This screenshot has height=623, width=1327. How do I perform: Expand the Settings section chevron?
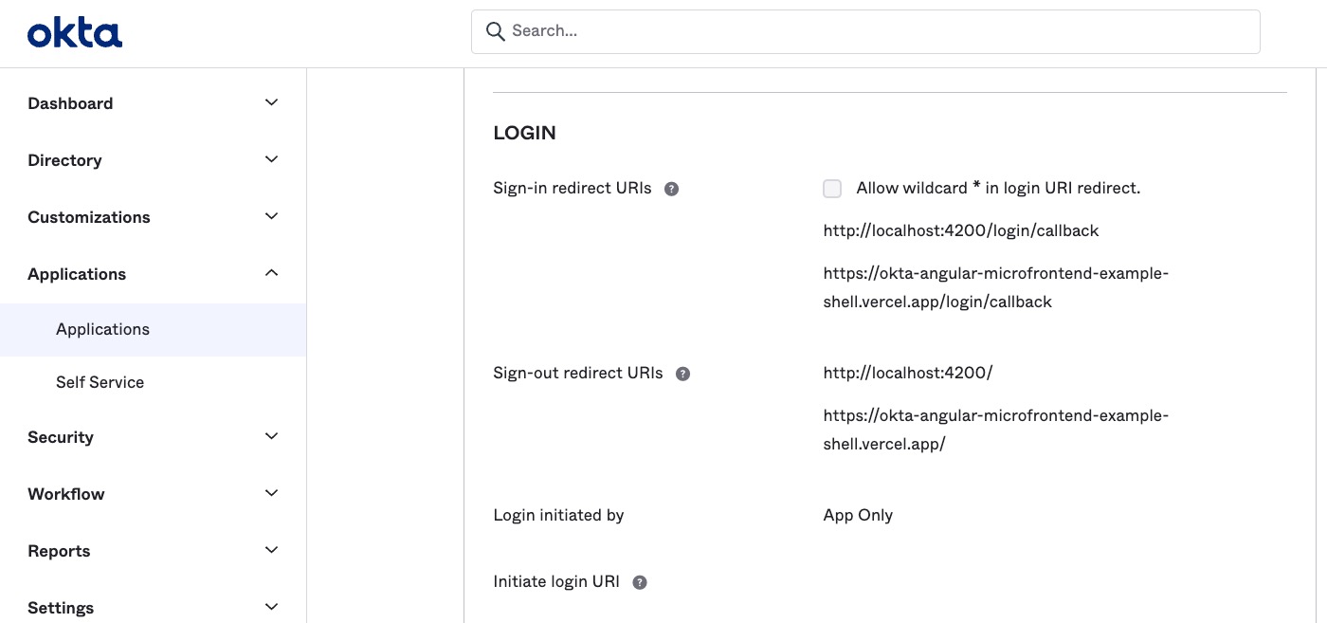(x=271, y=607)
